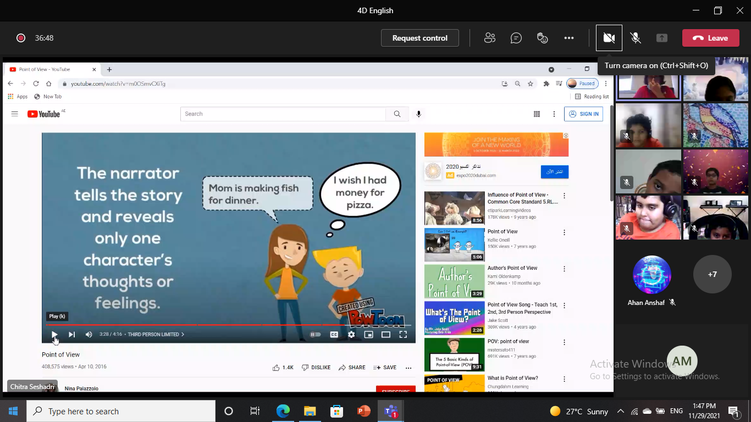Click the Paused profile button
751x422 pixels.
pyautogui.click(x=582, y=84)
